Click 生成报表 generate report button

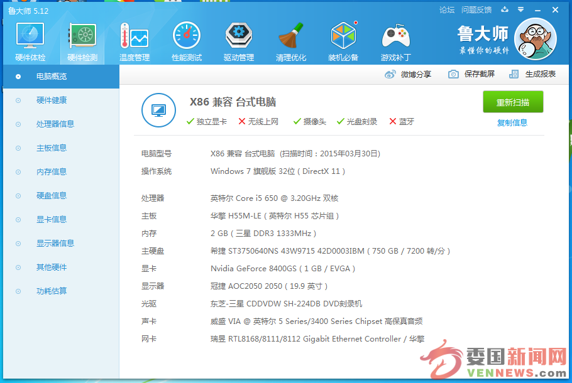pos(541,74)
